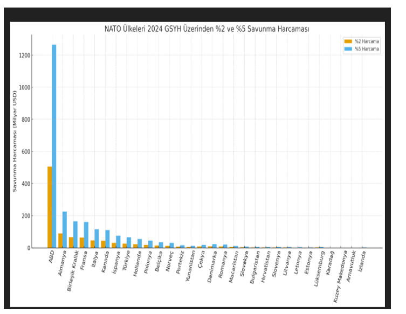The height and width of the screenshot is (314, 406).
Task: Select the blue Fransa bar
Action: click(86, 235)
